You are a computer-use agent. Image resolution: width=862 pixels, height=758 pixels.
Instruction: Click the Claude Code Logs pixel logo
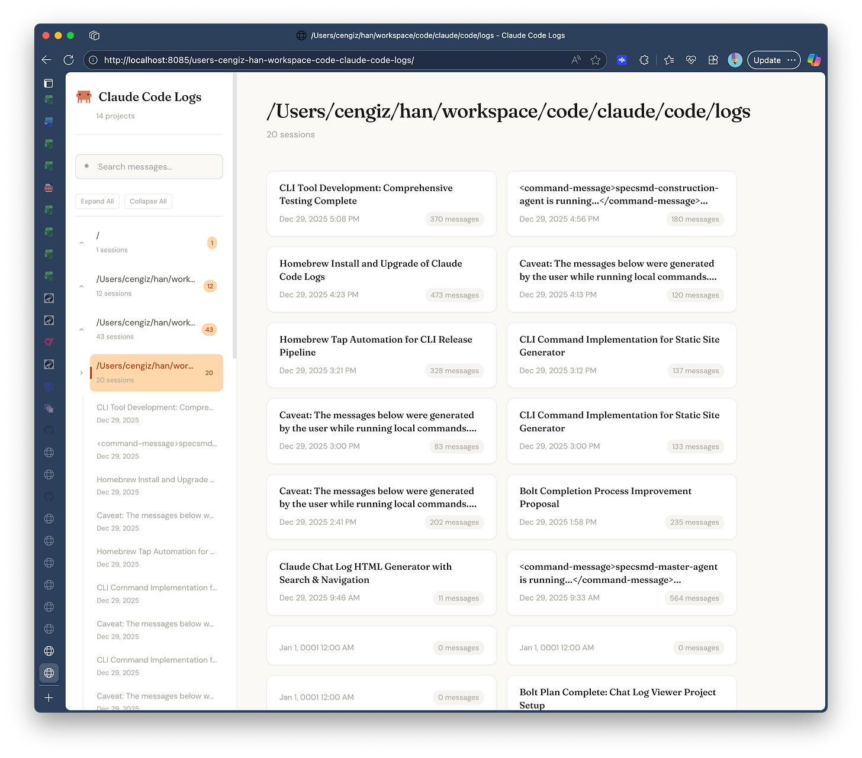pos(84,96)
